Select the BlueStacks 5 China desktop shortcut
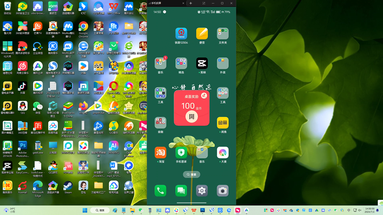 pos(68,109)
